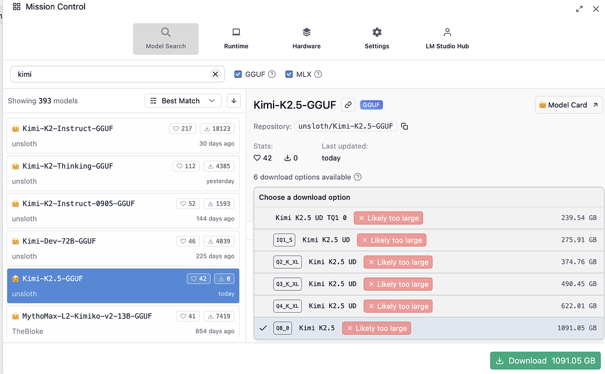Click the GGUF format tag badge

[x=371, y=105]
